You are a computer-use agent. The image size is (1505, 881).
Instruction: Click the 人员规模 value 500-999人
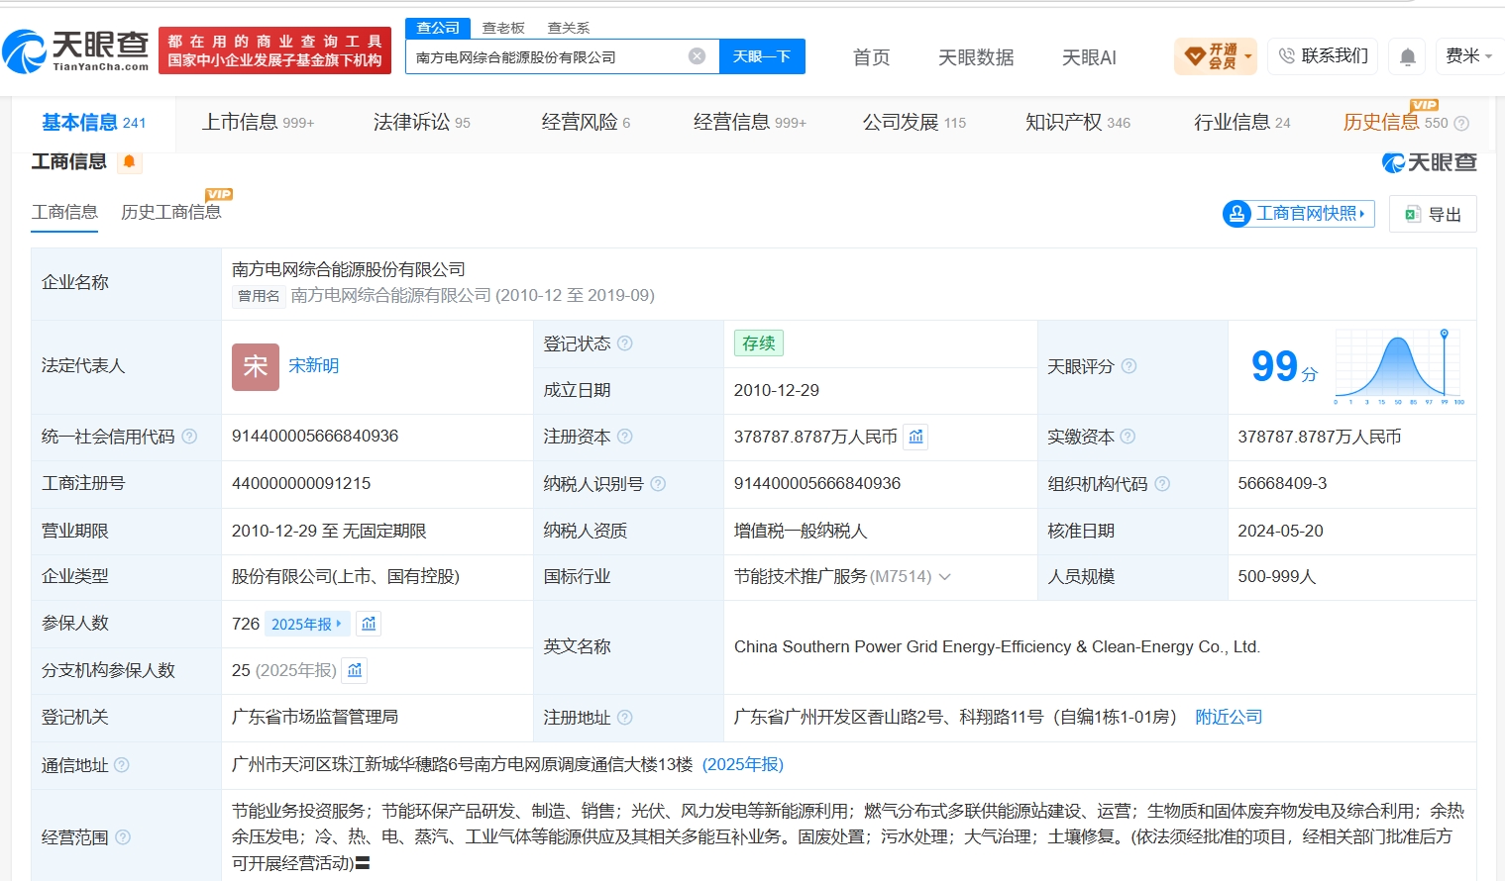pos(1276,576)
